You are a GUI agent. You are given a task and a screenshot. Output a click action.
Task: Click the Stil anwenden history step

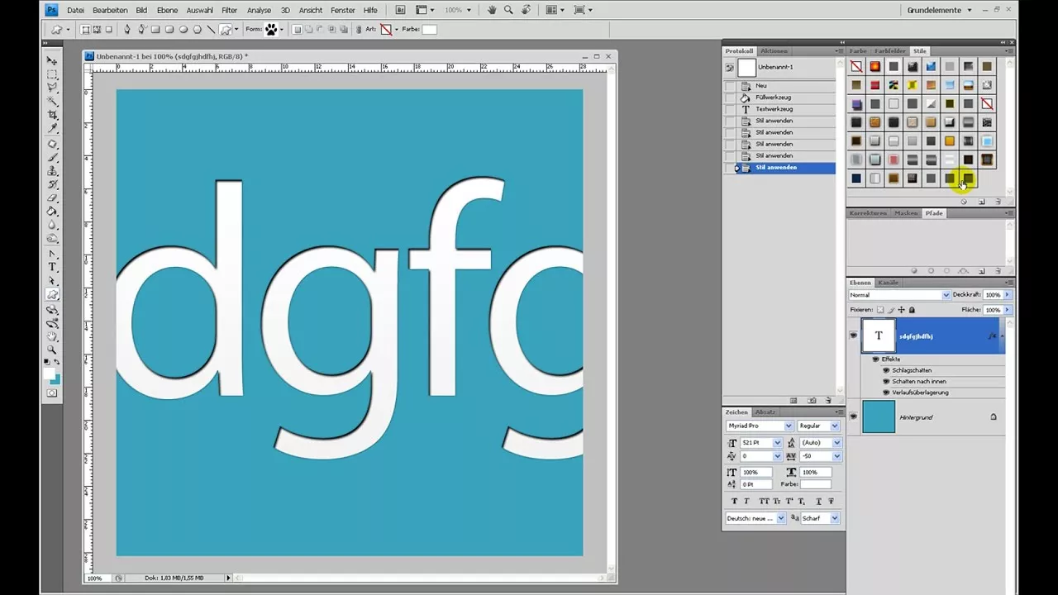point(775,167)
